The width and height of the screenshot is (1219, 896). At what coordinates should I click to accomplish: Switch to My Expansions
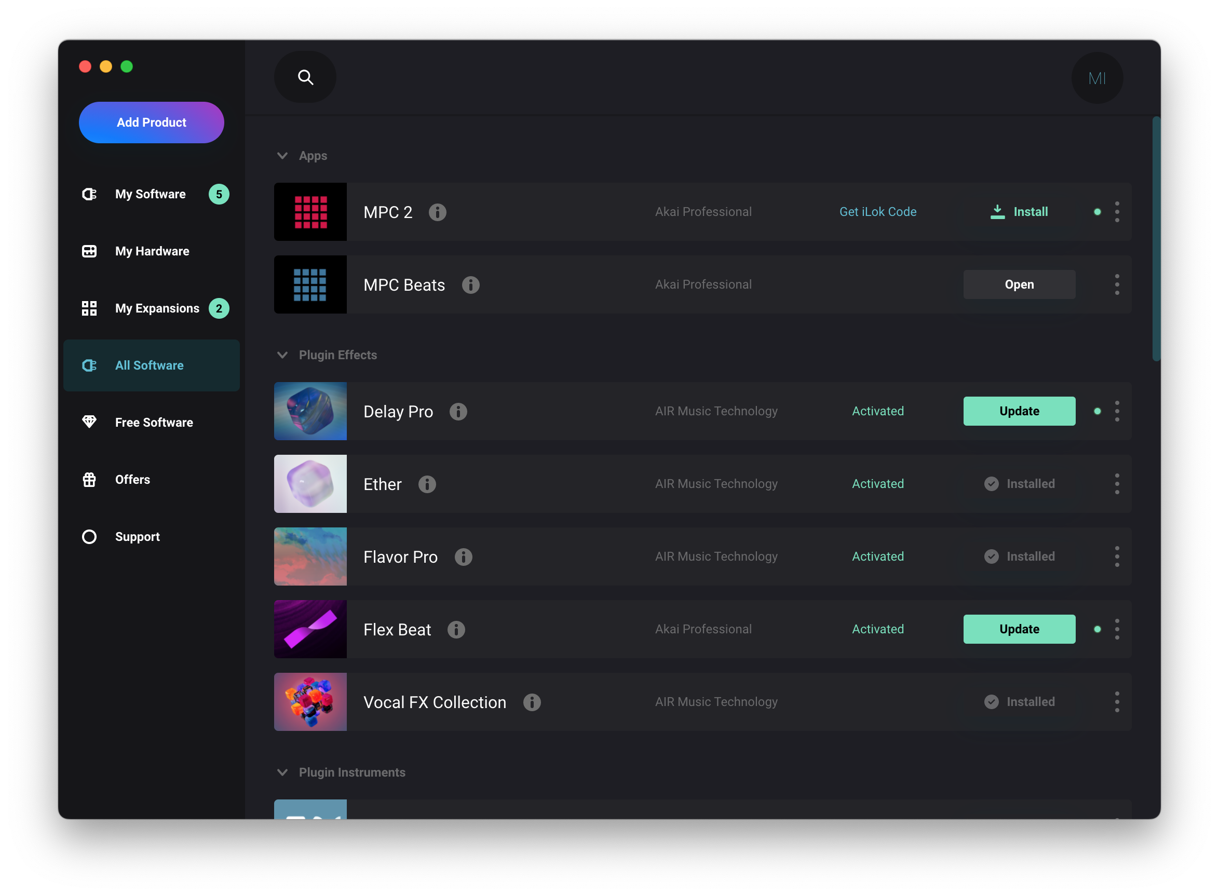[x=157, y=308]
